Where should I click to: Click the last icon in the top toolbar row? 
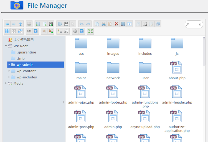(158, 24)
